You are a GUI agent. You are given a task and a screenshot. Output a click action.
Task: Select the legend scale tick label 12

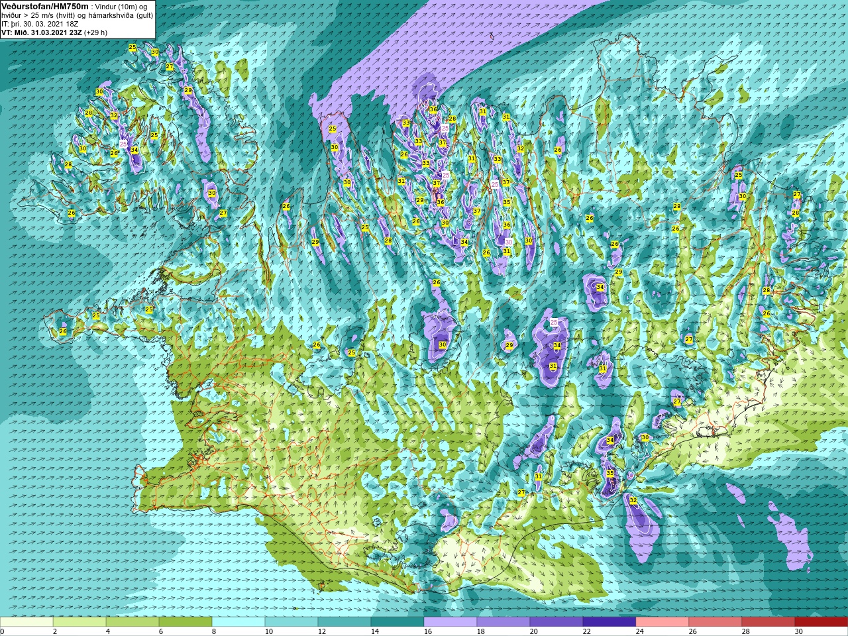pyautogui.click(x=321, y=631)
